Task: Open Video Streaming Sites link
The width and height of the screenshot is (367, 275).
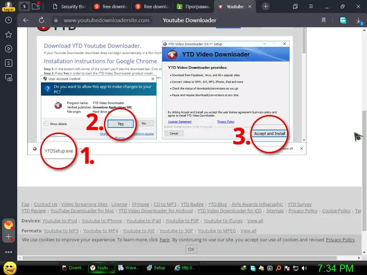Action: (x=84, y=204)
